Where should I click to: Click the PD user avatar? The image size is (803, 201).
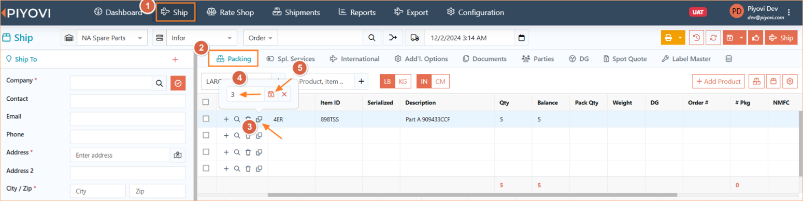(736, 11)
